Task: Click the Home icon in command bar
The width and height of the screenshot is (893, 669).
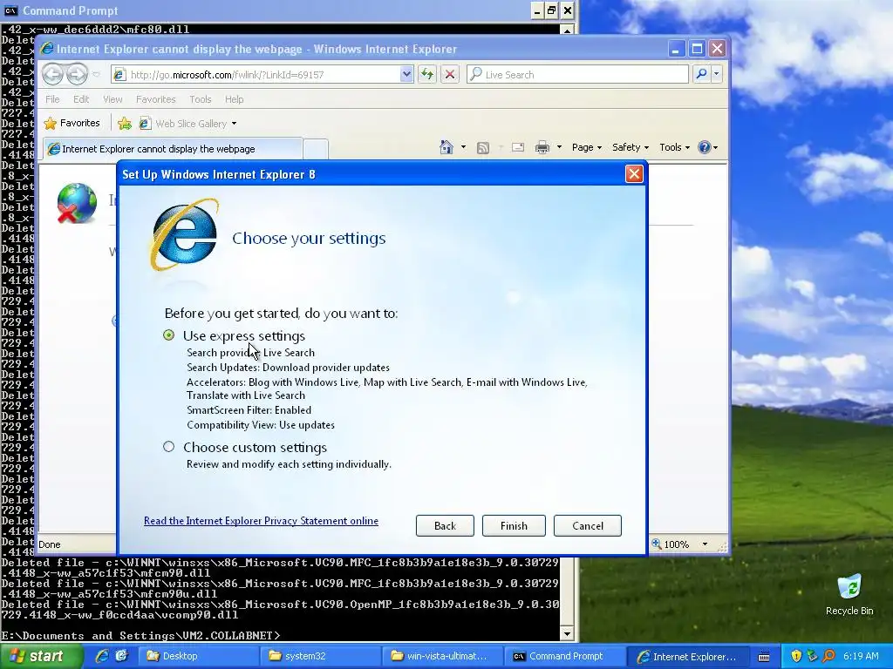Action: [x=446, y=147]
